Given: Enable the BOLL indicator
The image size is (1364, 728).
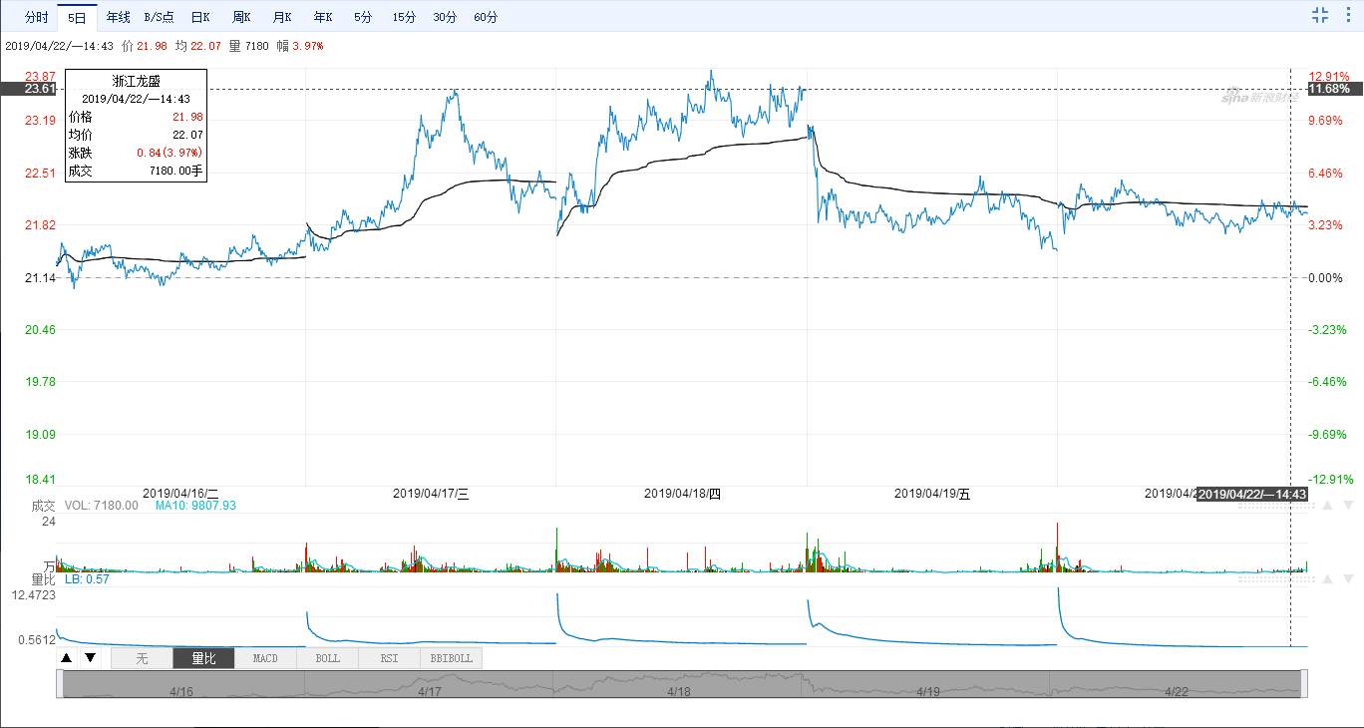Looking at the screenshot, I should point(327,658).
